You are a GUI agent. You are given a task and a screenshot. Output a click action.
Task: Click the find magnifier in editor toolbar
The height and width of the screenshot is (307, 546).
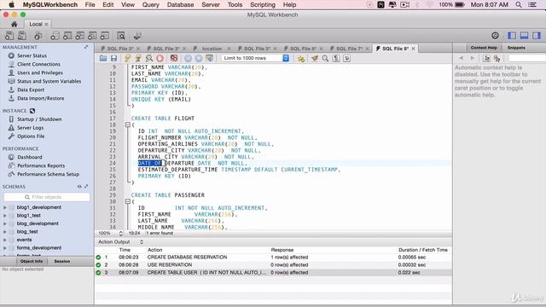tap(325, 58)
